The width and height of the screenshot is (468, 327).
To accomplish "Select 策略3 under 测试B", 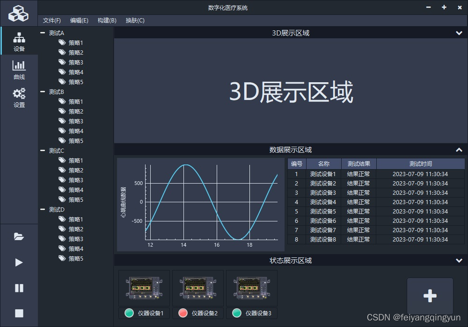I will [x=74, y=121].
